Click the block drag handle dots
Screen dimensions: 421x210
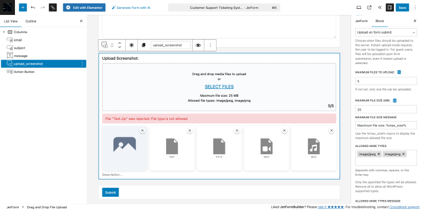pos(112,45)
